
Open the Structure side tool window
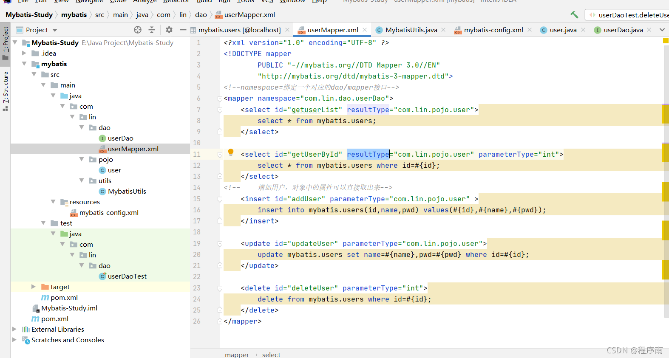(5, 91)
